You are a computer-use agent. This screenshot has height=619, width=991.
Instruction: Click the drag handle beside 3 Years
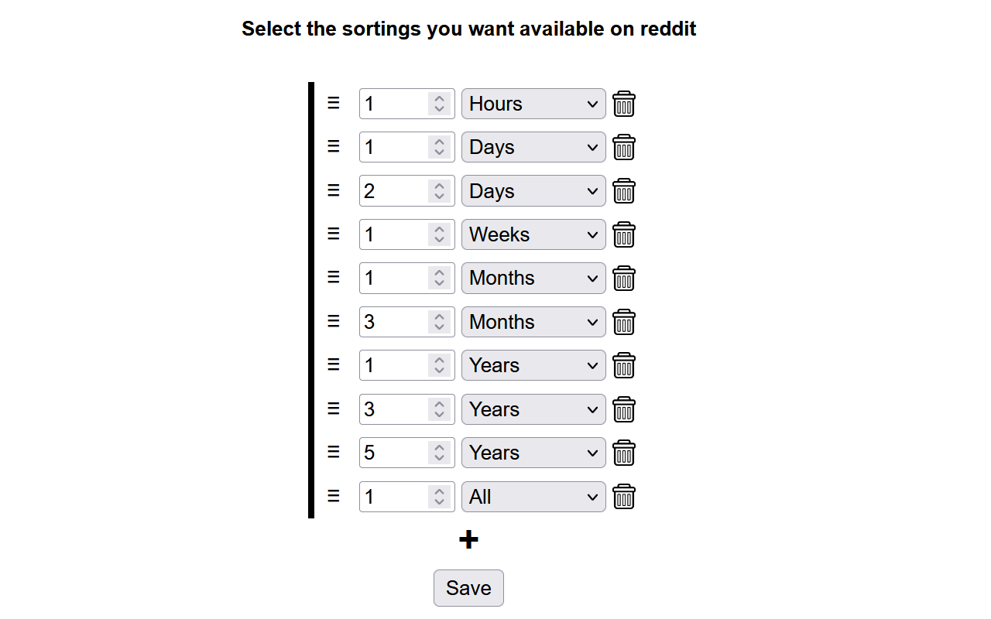[x=334, y=409]
